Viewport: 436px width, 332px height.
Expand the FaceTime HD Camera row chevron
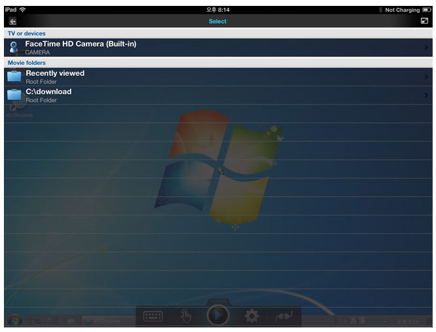(426, 48)
